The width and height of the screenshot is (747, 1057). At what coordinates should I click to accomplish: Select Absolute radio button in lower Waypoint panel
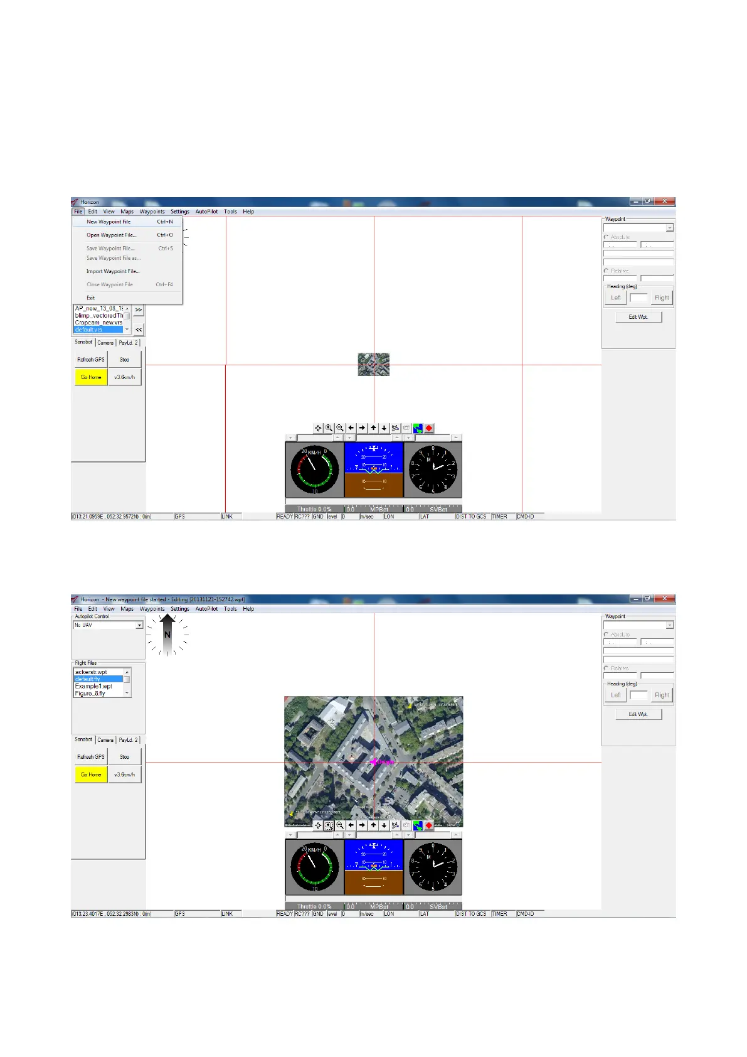[607, 635]
